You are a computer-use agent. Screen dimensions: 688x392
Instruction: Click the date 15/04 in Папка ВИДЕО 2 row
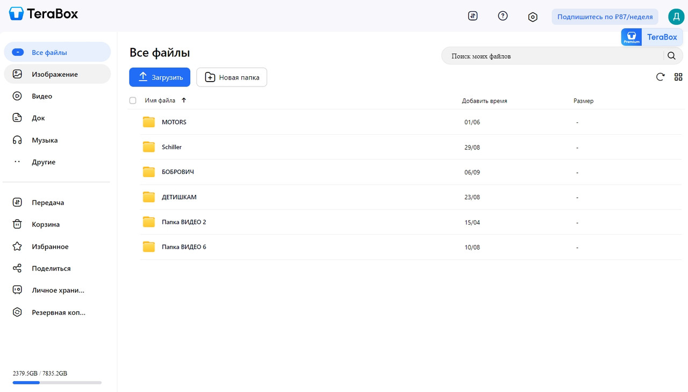(x=472, y=222)
